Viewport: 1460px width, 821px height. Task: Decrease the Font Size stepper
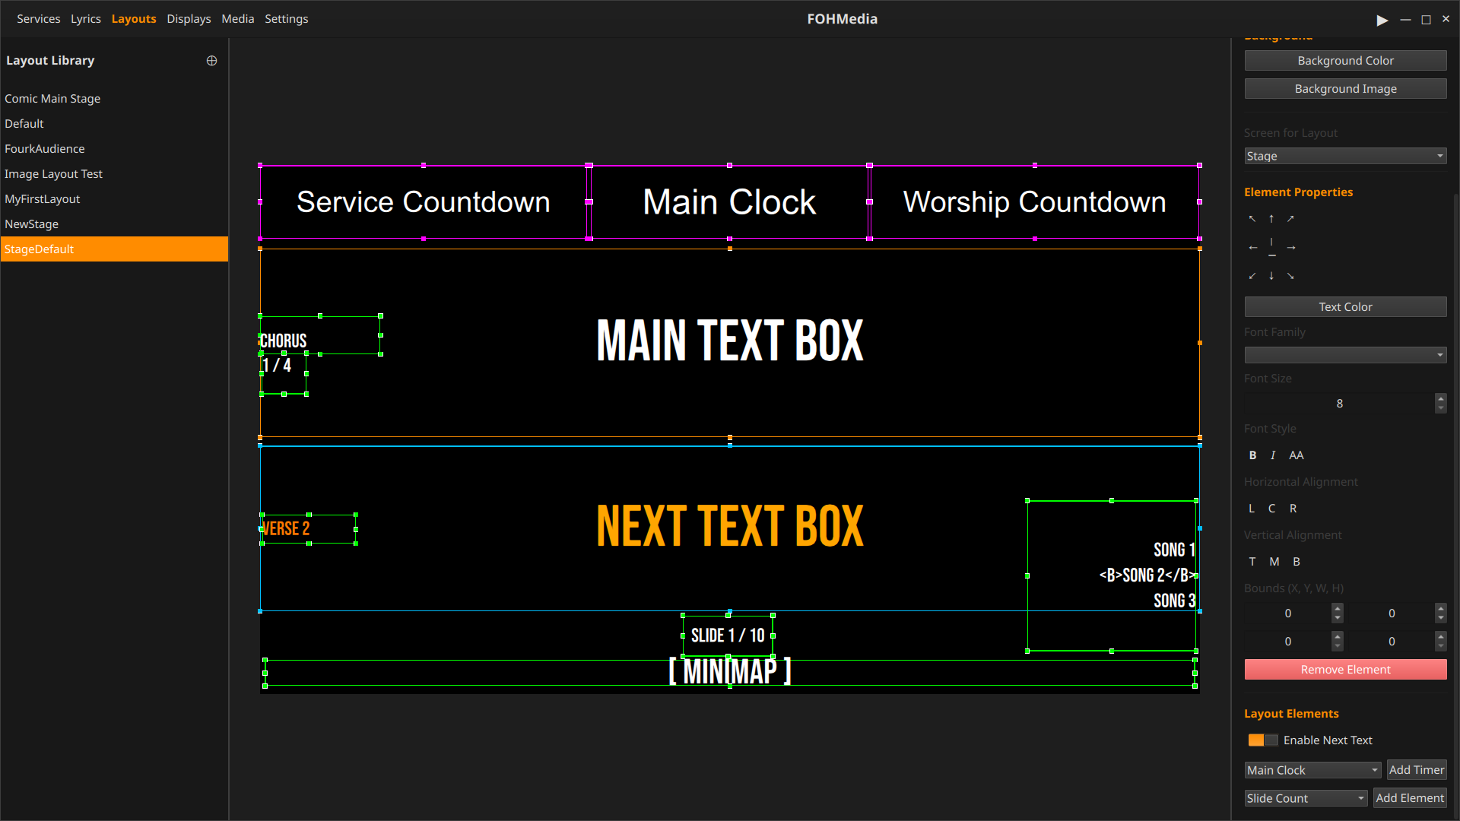point(1440,409)
